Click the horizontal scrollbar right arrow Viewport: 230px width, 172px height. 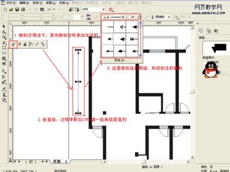coord(189,161)
